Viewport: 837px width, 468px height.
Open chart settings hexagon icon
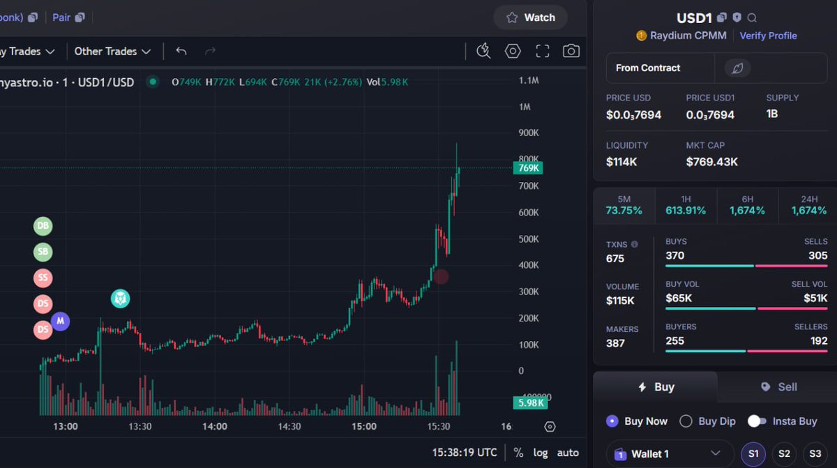(x=513, y=51)
